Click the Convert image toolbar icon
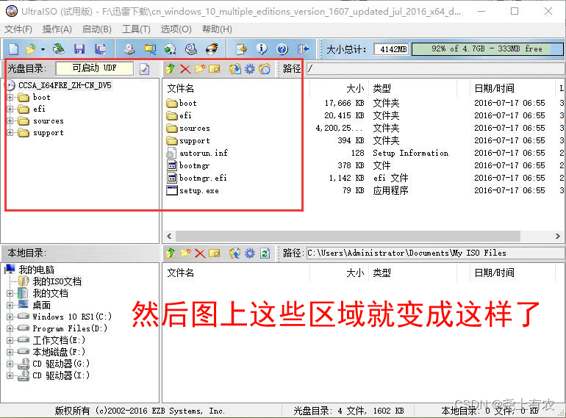Screen dimensions: 566x418 (x=170, y=48)
